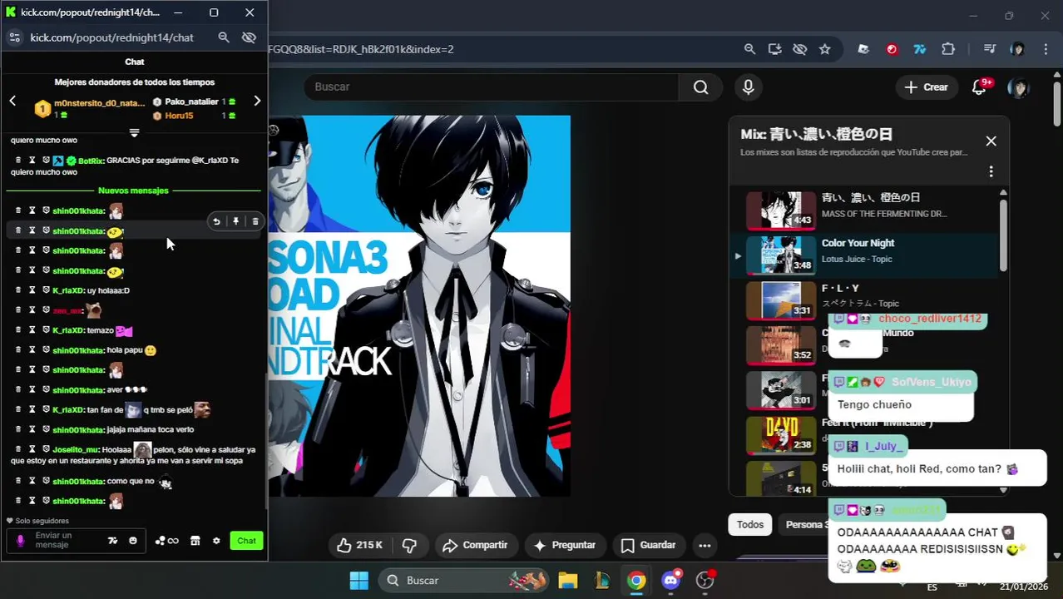
Task: Click YouTube search field 'Buscar'
Action: tap(491, 87)
